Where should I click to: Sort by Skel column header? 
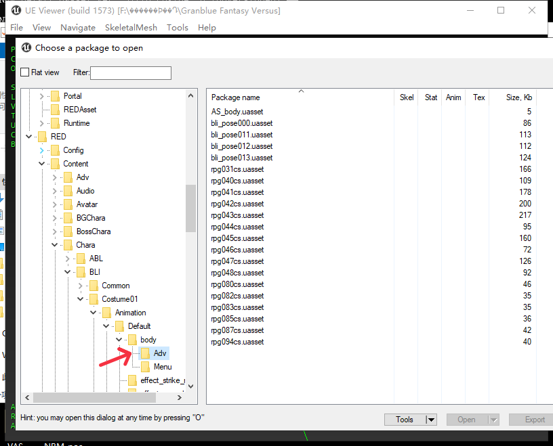(407, 97)
